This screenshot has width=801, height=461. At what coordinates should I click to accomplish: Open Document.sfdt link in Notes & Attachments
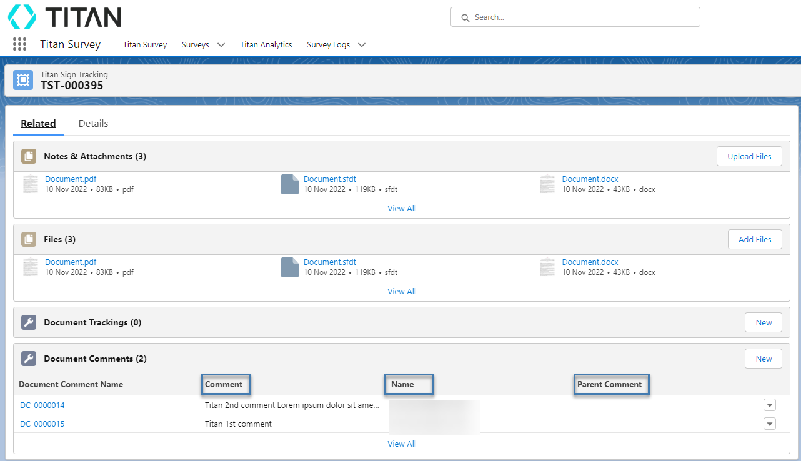coord(330,179)
